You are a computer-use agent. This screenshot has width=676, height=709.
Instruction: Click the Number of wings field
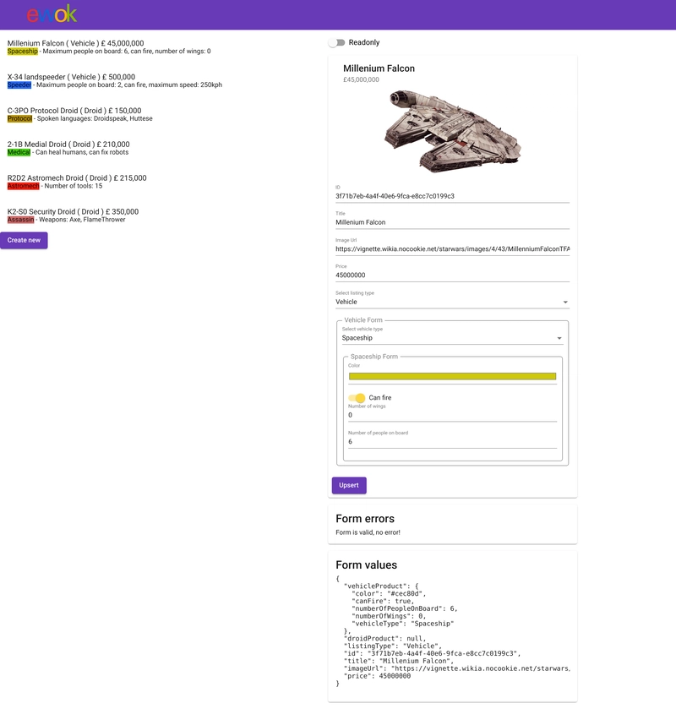[x=452, y=415]
